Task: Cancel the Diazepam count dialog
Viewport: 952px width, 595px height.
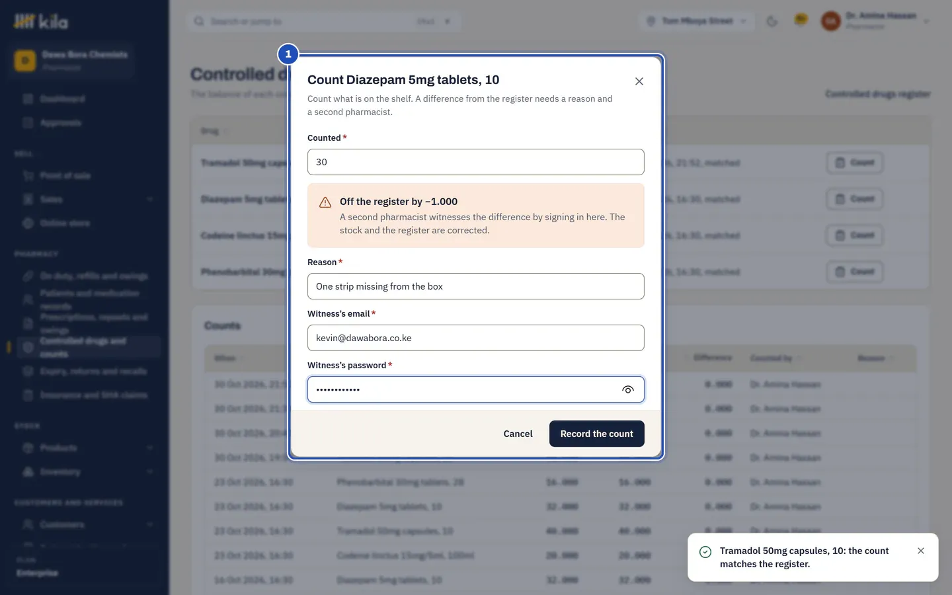Action: pyautogui.click(x=518, y=434)
